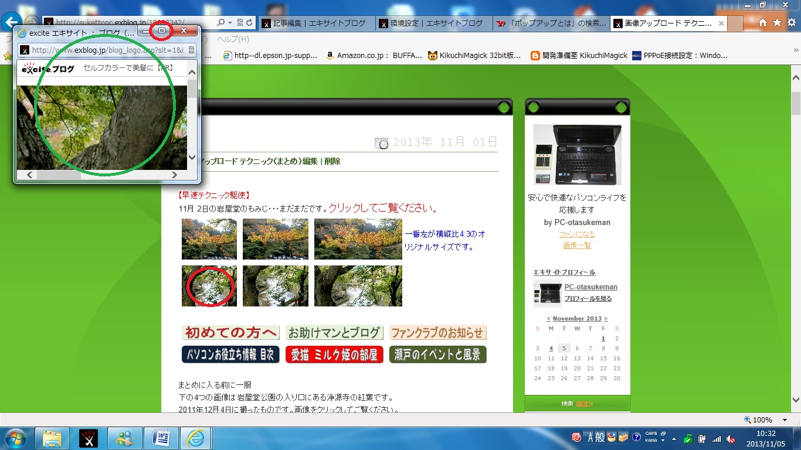
Task: Open Windows Explorer from the taskbar
Action: (x=52, y=438)
